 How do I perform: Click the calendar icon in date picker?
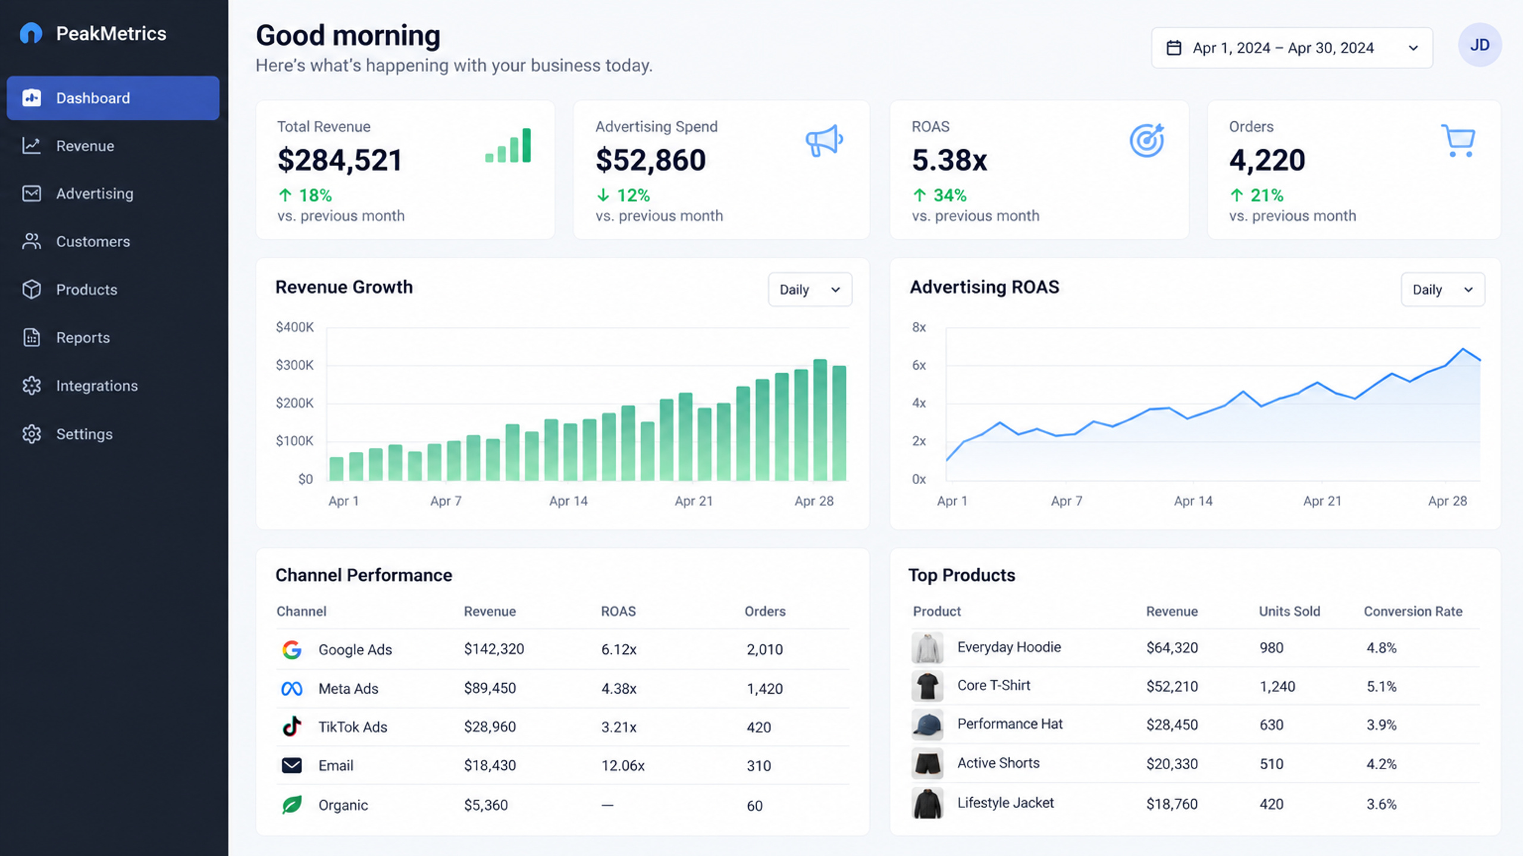1174,48
